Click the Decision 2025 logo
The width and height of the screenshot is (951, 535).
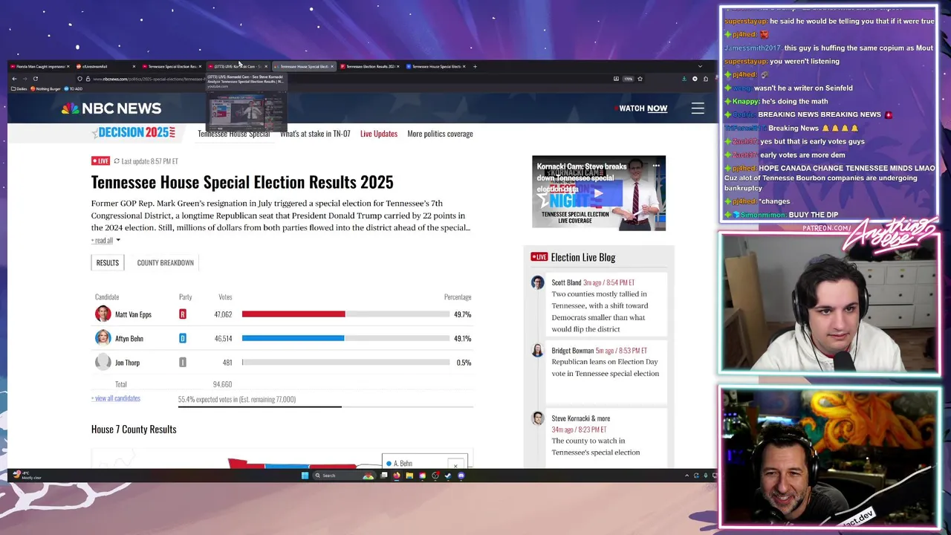click(x=134, y=133)
